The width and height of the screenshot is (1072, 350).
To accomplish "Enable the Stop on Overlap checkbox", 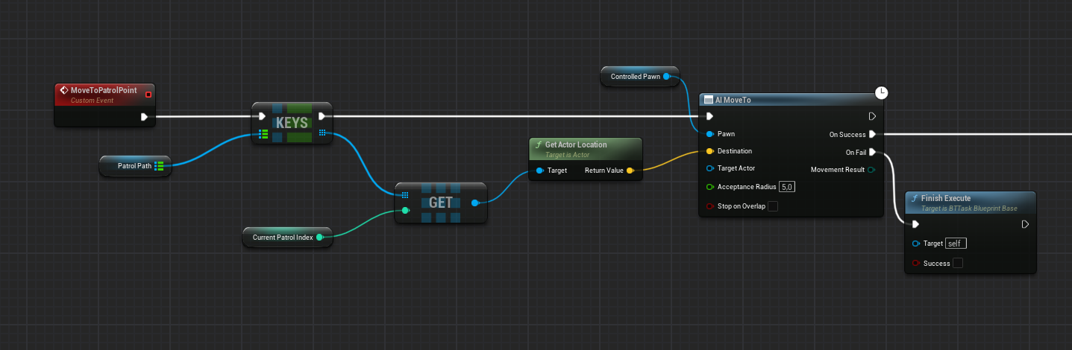I will 773,206.
